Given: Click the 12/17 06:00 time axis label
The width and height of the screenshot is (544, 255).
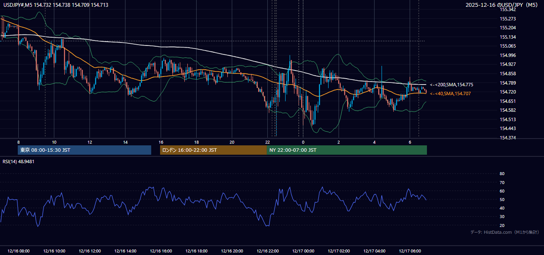Looking at the screenshot, I should pos(410,251).
